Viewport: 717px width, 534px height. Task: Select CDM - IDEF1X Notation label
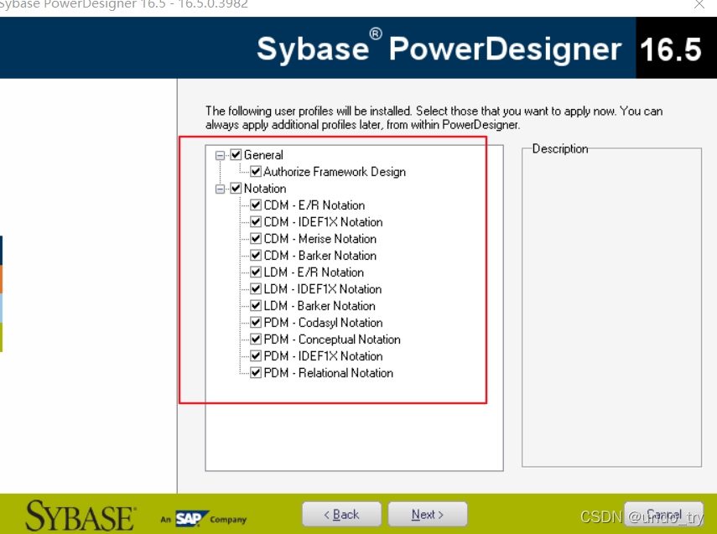point(324,222)
